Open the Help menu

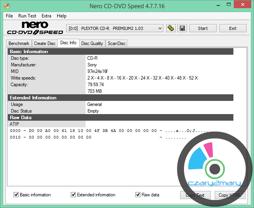61,16
